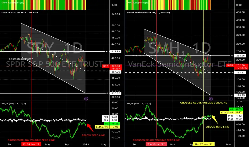Click the 500.00 price axis label
Viewport: 249px width, 147px height.
tap(116, 25)
